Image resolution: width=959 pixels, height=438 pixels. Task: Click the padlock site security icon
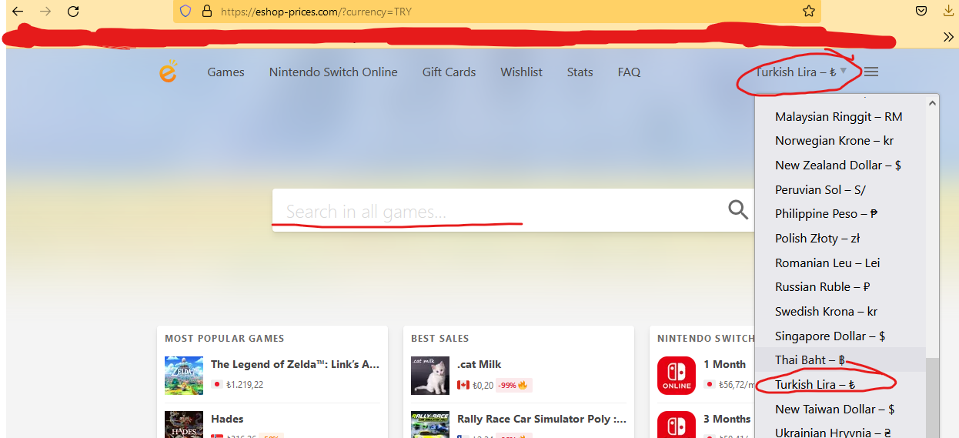click(x=205, y=12)
